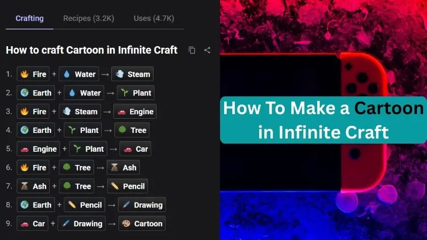The height and width of the screenshot is (240, 427).
Task: Click the Plant ingredient in step 5
Action: (x=88, y=149)
